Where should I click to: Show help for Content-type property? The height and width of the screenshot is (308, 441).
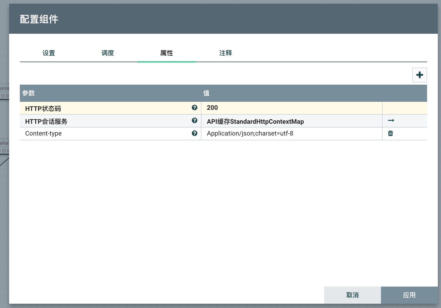pyautogui.click(x=195, y=133)
